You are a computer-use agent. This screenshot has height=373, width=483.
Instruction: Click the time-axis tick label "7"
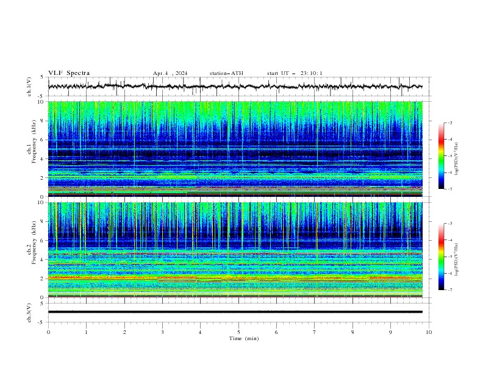coord(315,332)
